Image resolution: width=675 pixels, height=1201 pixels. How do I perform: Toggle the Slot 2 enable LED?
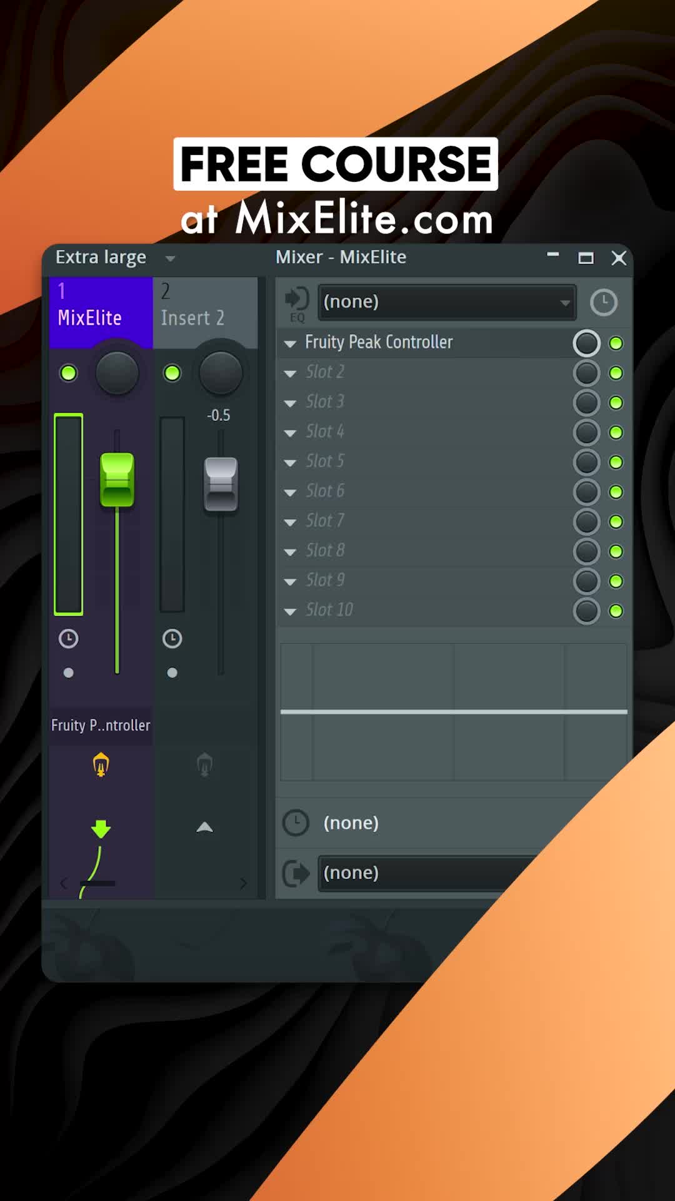click(x=616, y=373)
